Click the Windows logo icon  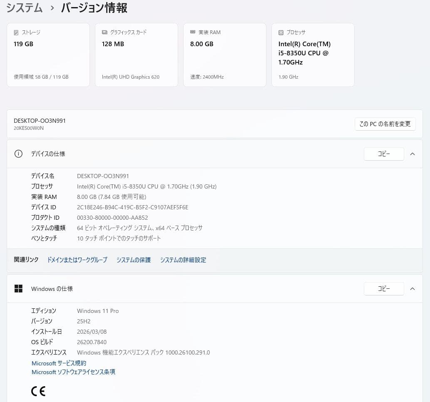tap(18, 288)
